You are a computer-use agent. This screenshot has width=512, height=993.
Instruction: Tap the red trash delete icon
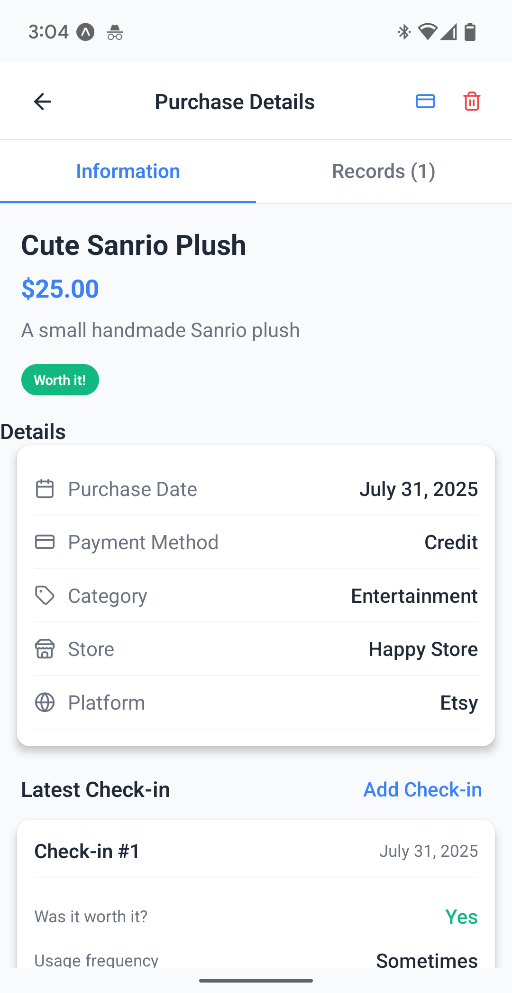472,102
